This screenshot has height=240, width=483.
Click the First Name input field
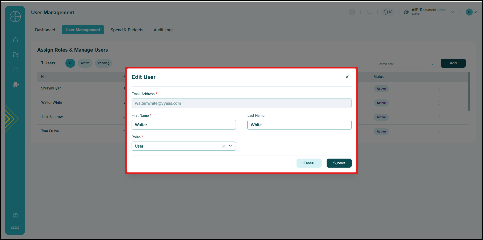(183, 125)
